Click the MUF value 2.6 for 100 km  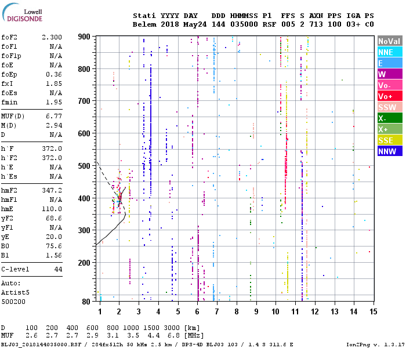pyautogui.click(x=31, y=336)
